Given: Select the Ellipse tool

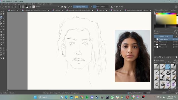Looking at the screenshot, I should coord(4,19).
